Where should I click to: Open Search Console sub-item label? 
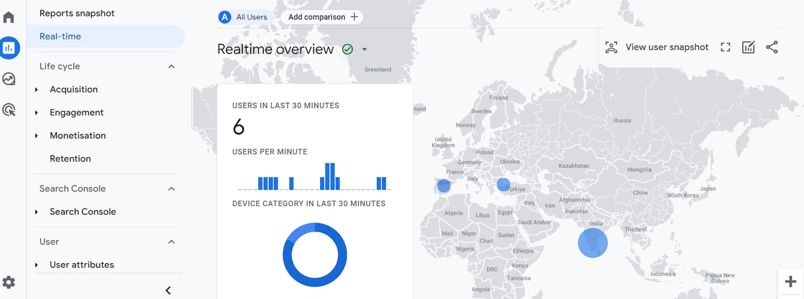click(x=82, y=211)
